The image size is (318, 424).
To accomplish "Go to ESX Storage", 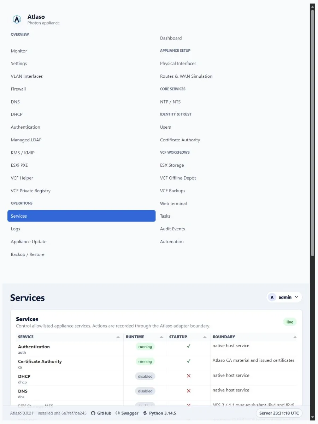I will (x=172, y=165).
